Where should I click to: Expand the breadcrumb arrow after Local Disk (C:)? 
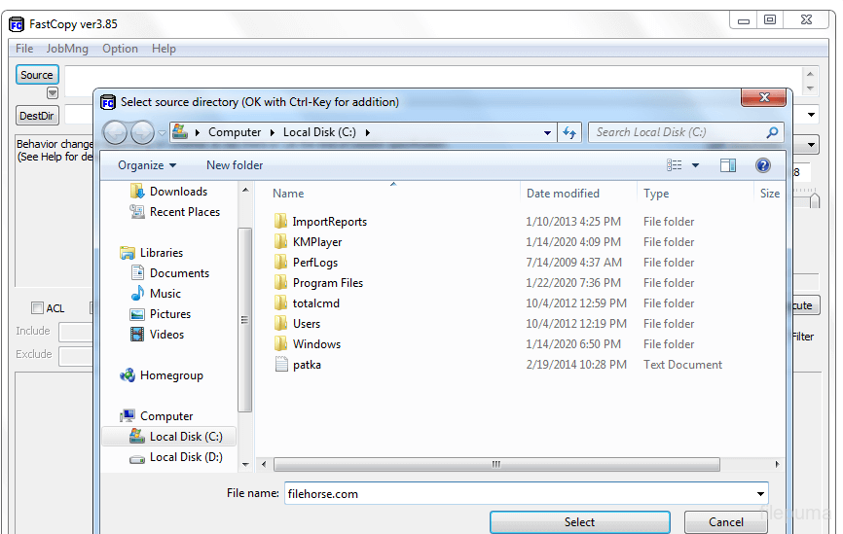[368, 132]
